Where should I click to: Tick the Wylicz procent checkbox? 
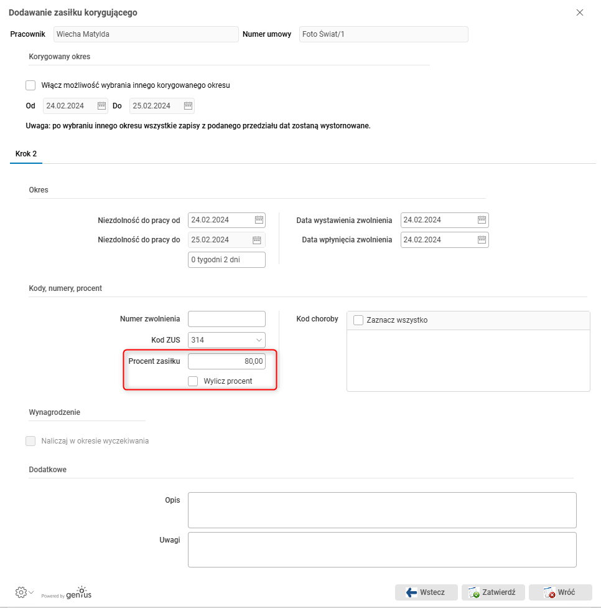pos(193,381)
